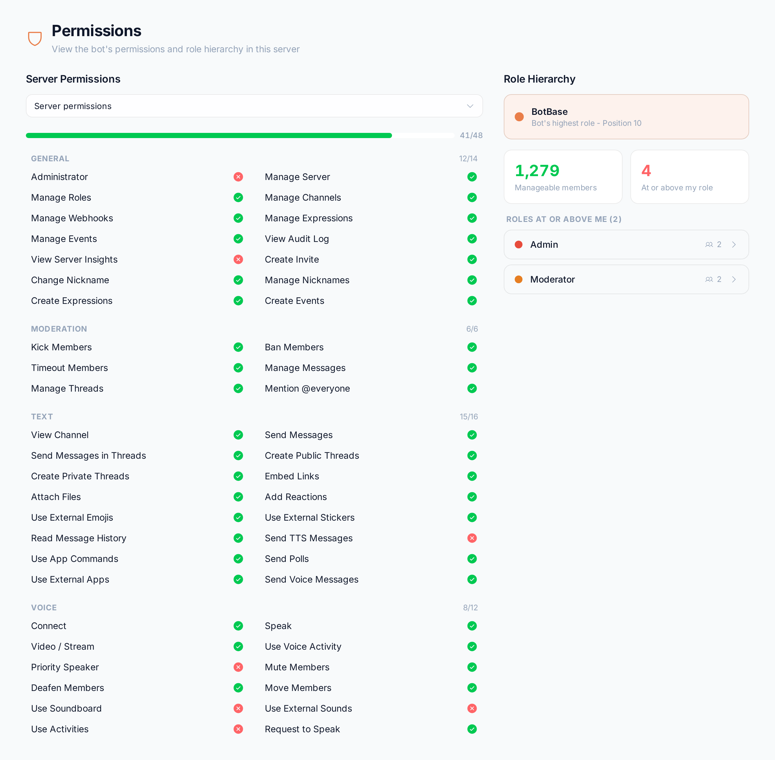Click the GENERAL section heading
The image size is (775, 760).
(x=50, y=158)
